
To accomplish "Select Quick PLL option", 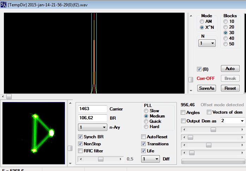I will coord(146,121).
